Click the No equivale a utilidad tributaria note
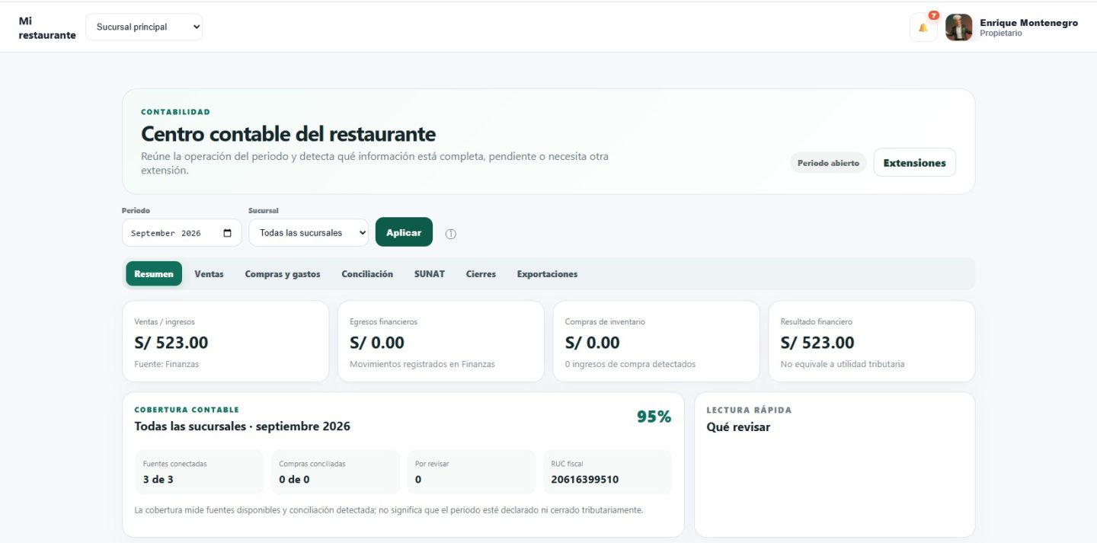This screenshot has height=543, width=1097. click(x=843, y=364)
